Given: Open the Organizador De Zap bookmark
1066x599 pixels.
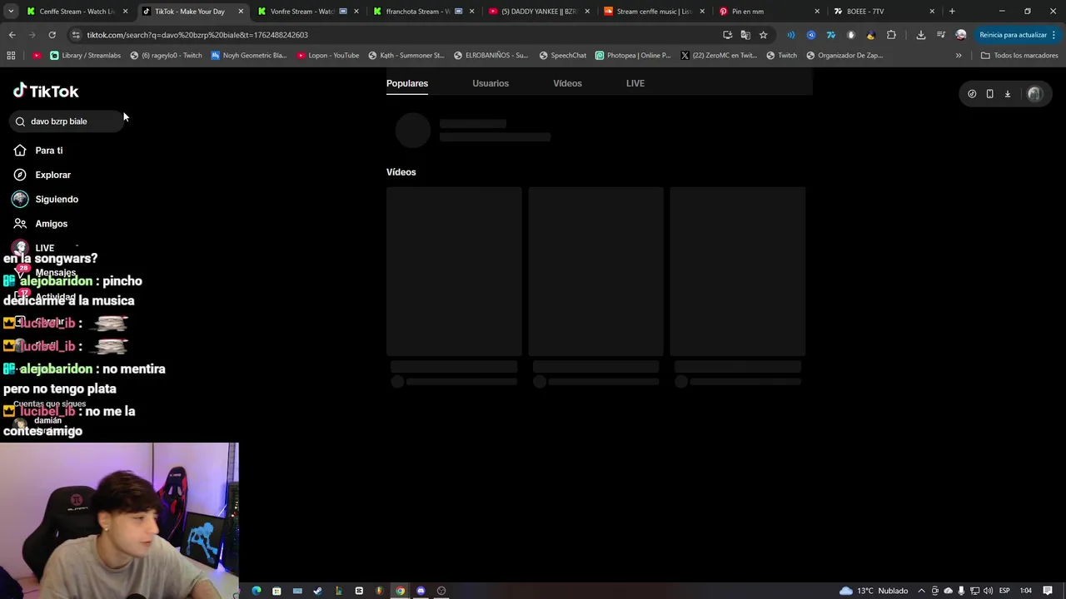Looking at the screenshot, I should coord(844,56).
